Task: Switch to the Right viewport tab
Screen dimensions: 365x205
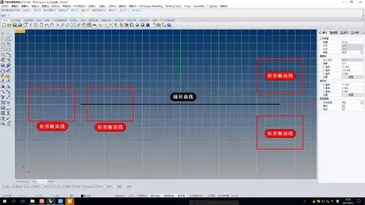Action: [x=51, y=181]
